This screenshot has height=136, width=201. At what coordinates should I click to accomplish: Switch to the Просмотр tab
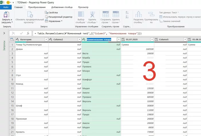tap(83, 7)
